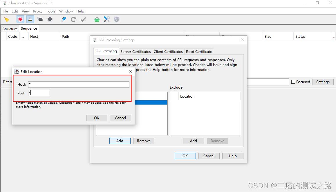Close the SSL Proxying Settings dialog

tap(242, 40)
